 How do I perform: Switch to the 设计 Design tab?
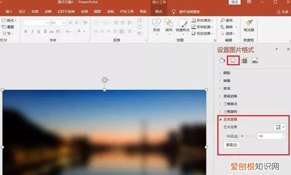22,12
